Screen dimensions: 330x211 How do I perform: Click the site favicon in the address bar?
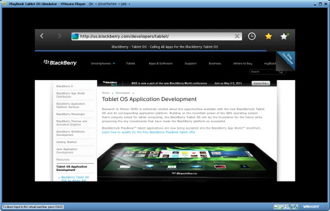(75, 36)
